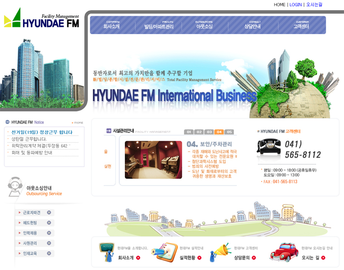Click the headset operator outsourcing icon
The width and height of the screenshot is (344, 270).
tap(15, 186)
